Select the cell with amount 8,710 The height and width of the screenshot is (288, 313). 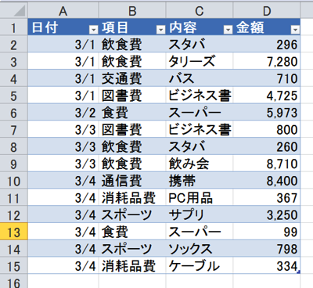pos(267,164)
